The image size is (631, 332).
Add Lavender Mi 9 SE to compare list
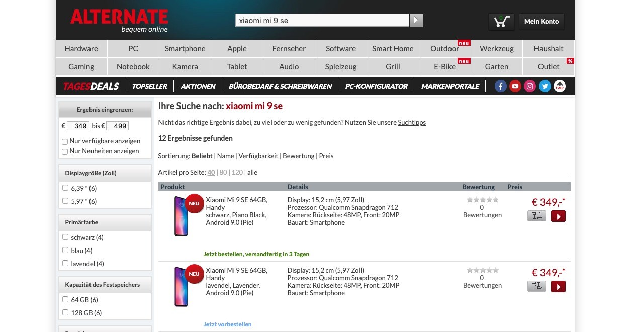tap(536, 286)
